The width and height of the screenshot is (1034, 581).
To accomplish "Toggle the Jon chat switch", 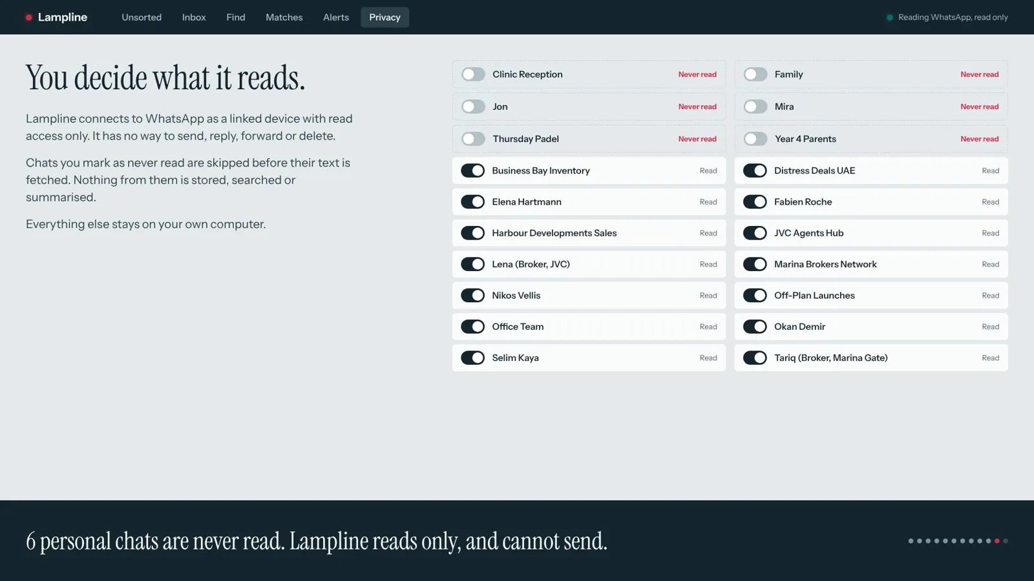I will coord(473,107).
